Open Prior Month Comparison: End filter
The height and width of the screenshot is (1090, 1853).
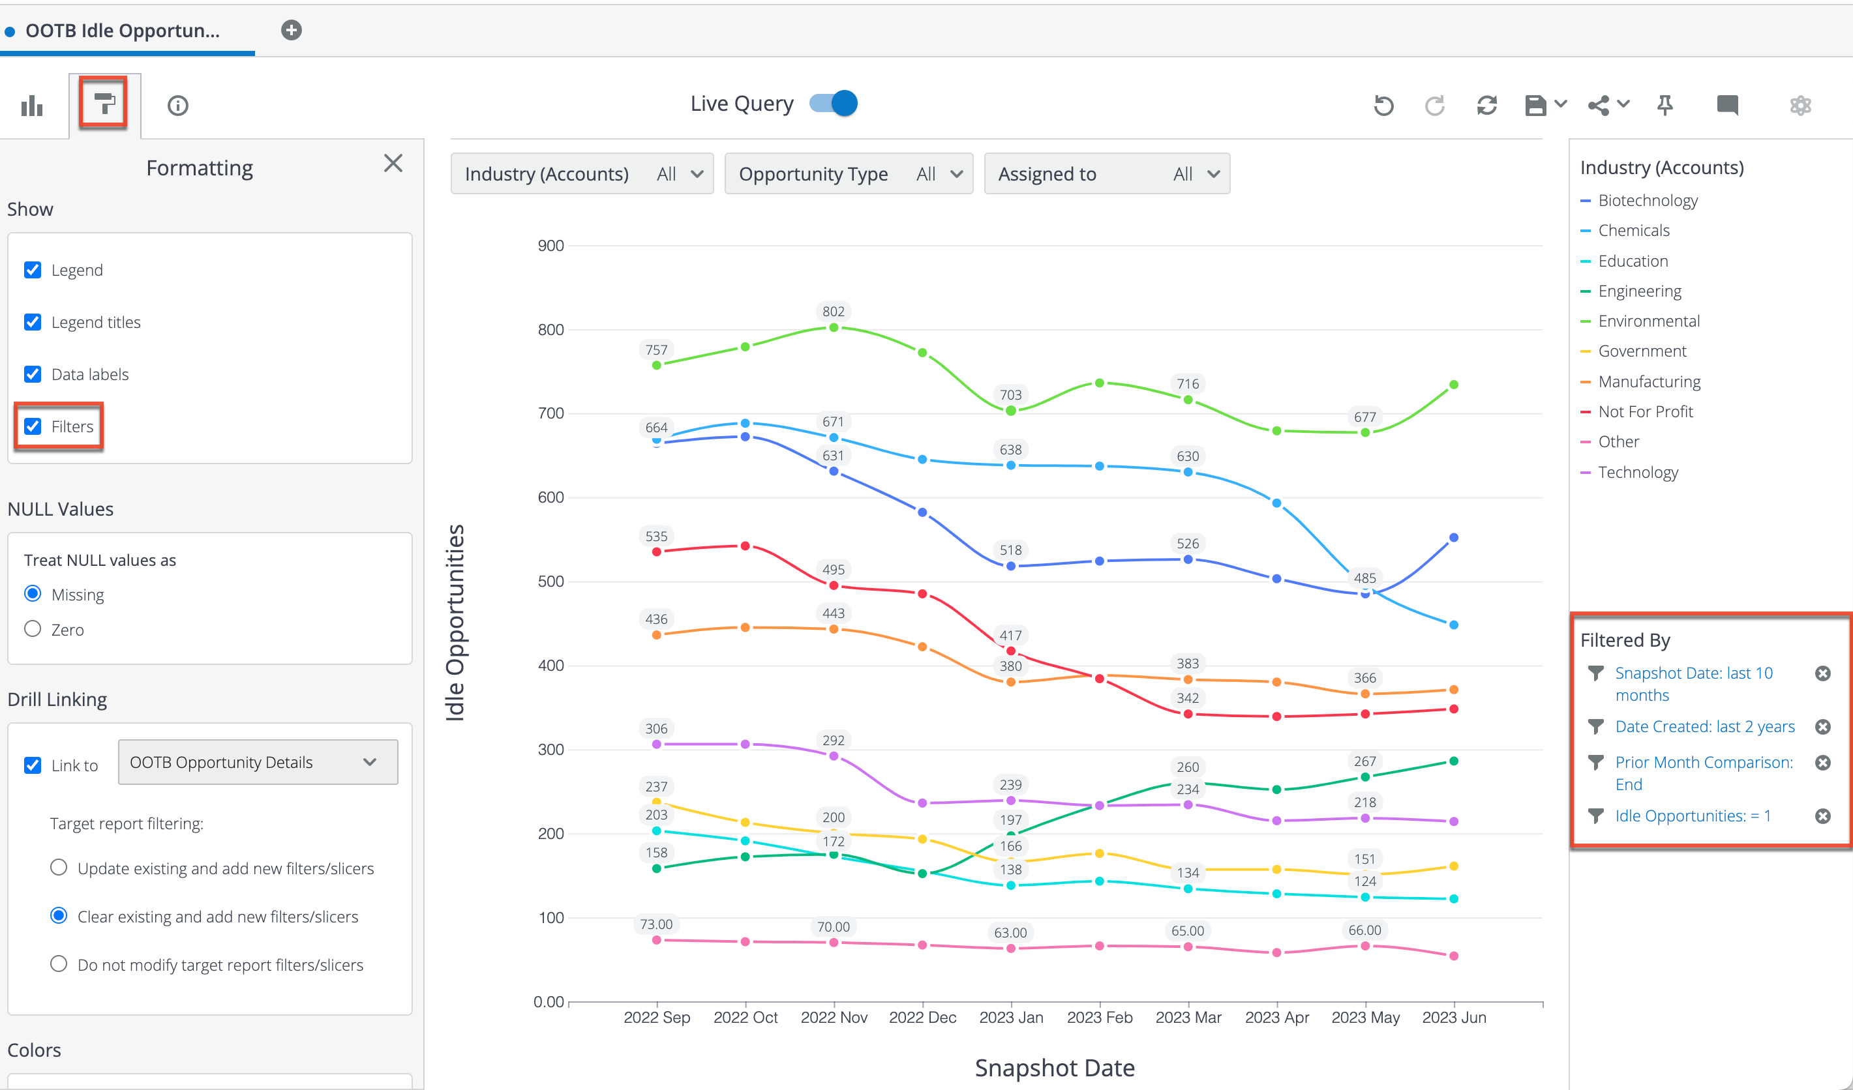click(1704, 773)
